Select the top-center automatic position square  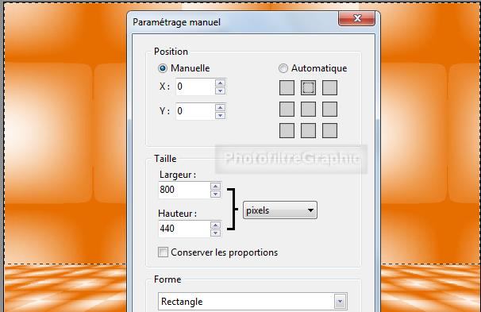(x=308, y=88)
